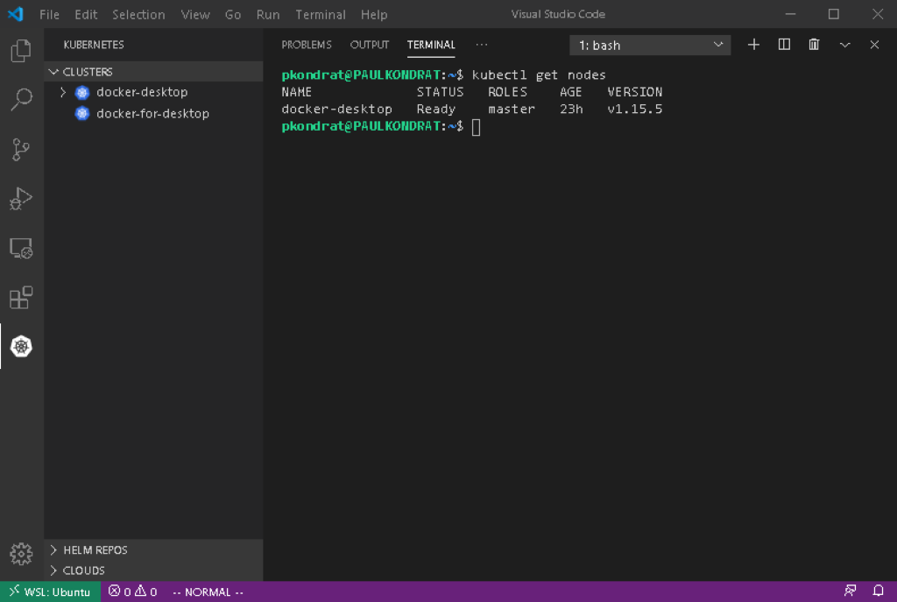
Task: Open the Search panel
Action: [20, 100]
